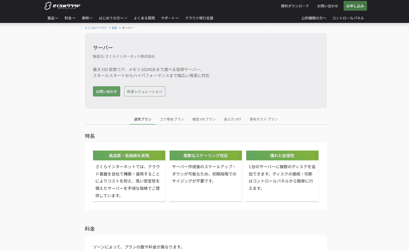Click the 製造元: さくらインターネット株式会社 text
The image size is (409, 251).
tap(124, 56)
